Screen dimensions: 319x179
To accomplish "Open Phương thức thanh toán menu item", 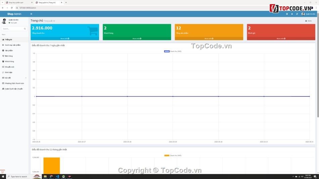I will point(14,83).
